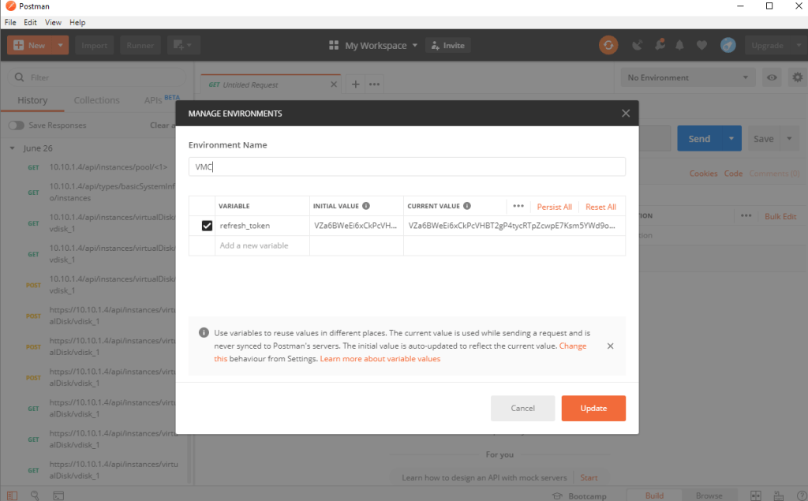Uncheck the refresh_token variable checkbox
Viewport: 808px width, 501px height.
tap(207, 226)
